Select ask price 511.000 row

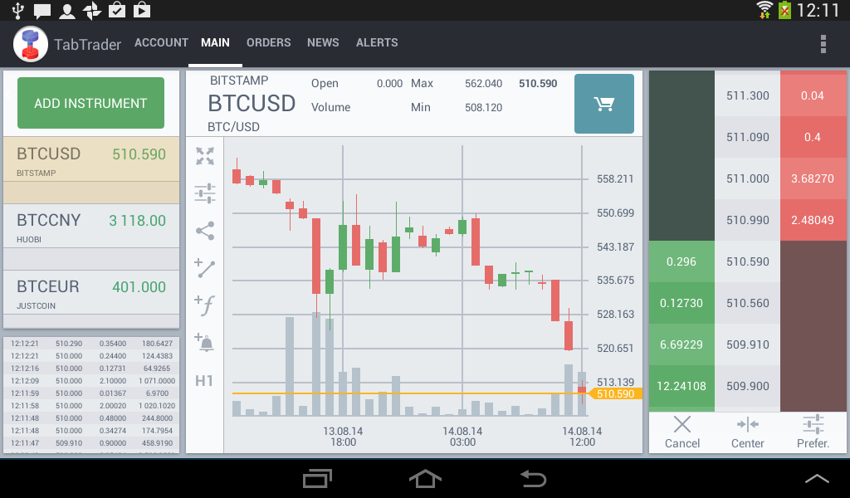click(748, 178)
